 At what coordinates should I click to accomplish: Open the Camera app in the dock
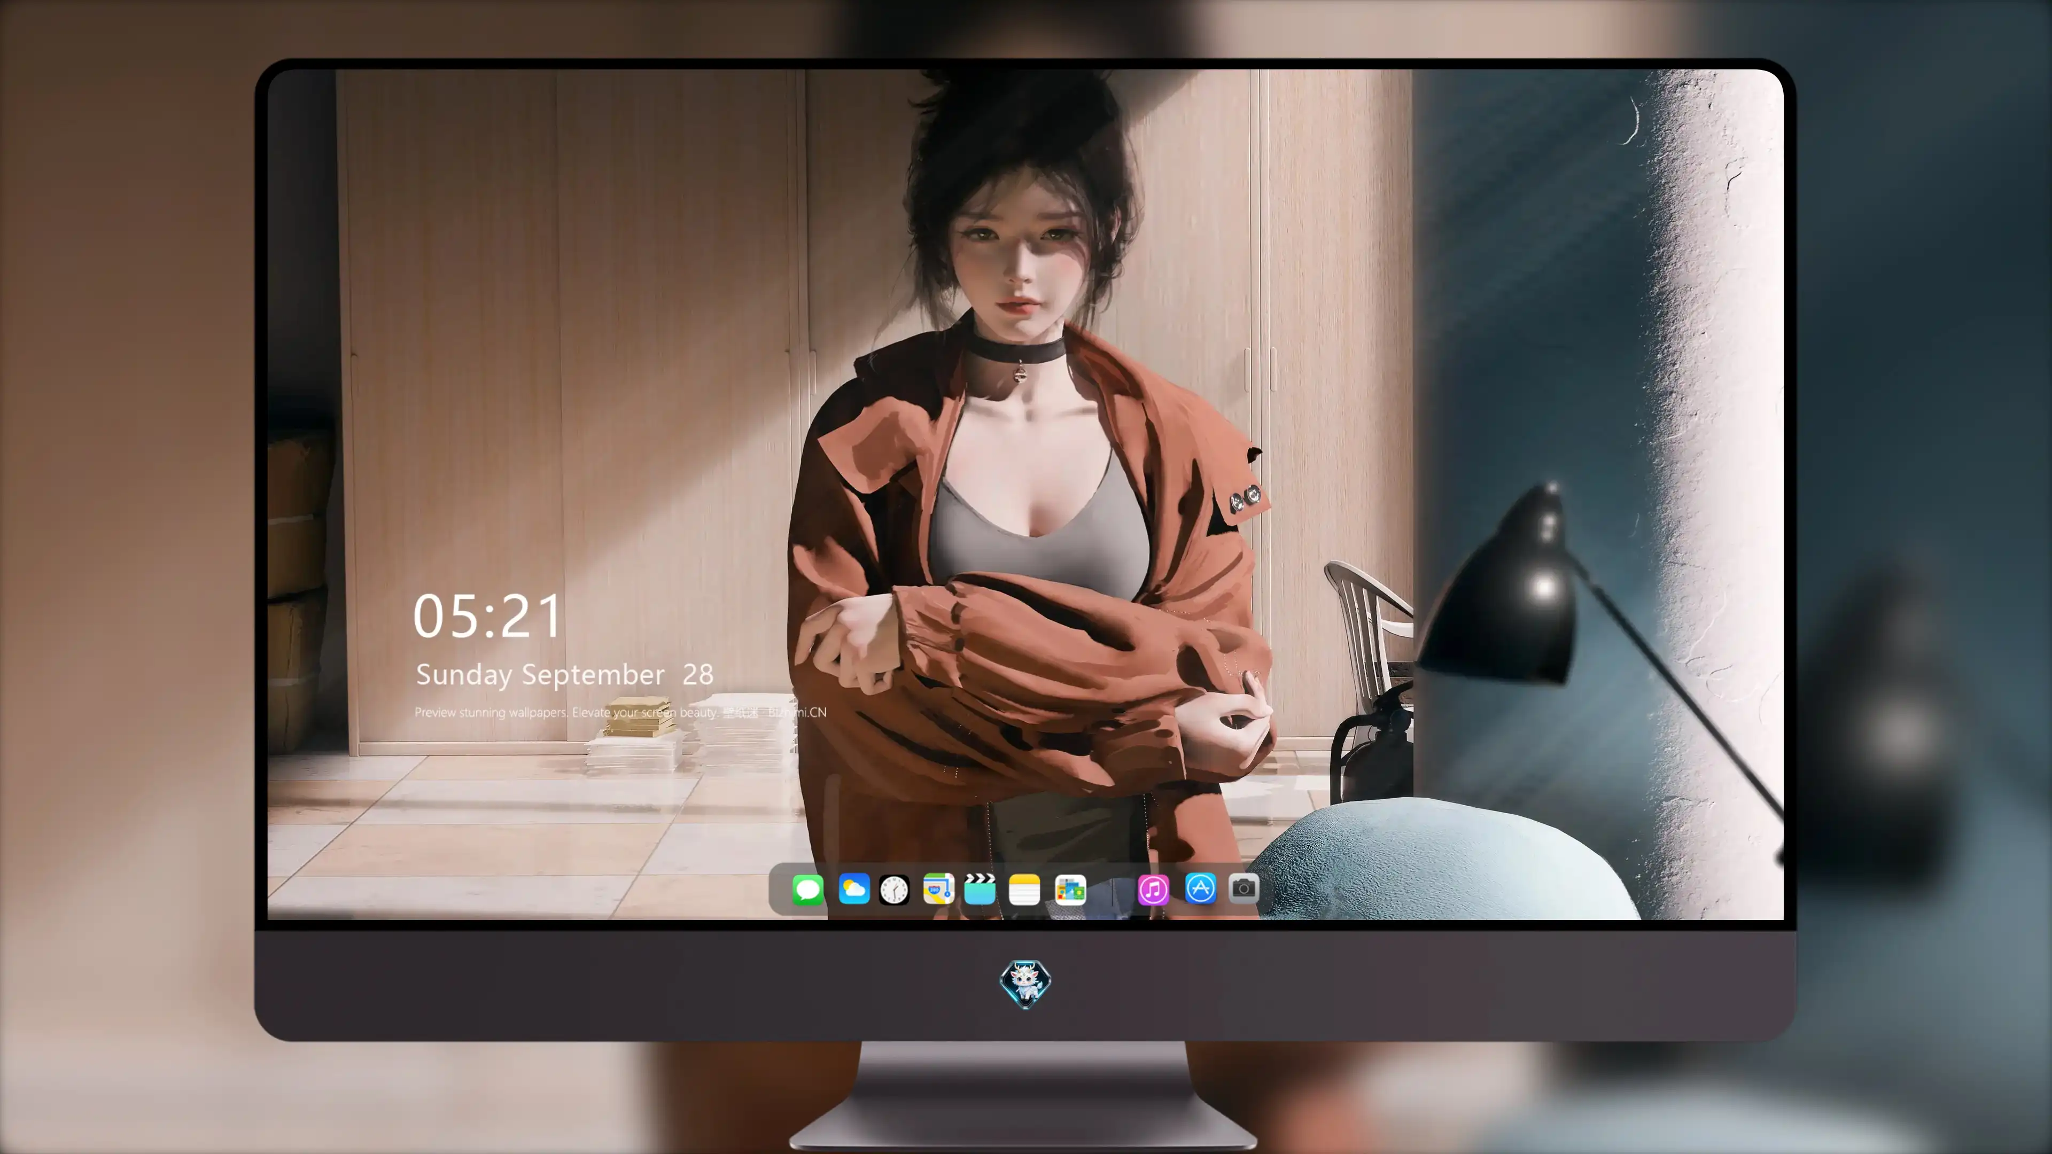(1243, 888)
